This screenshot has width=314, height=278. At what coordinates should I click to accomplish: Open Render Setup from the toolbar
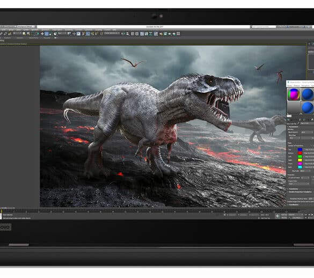(x=161, y=33)
